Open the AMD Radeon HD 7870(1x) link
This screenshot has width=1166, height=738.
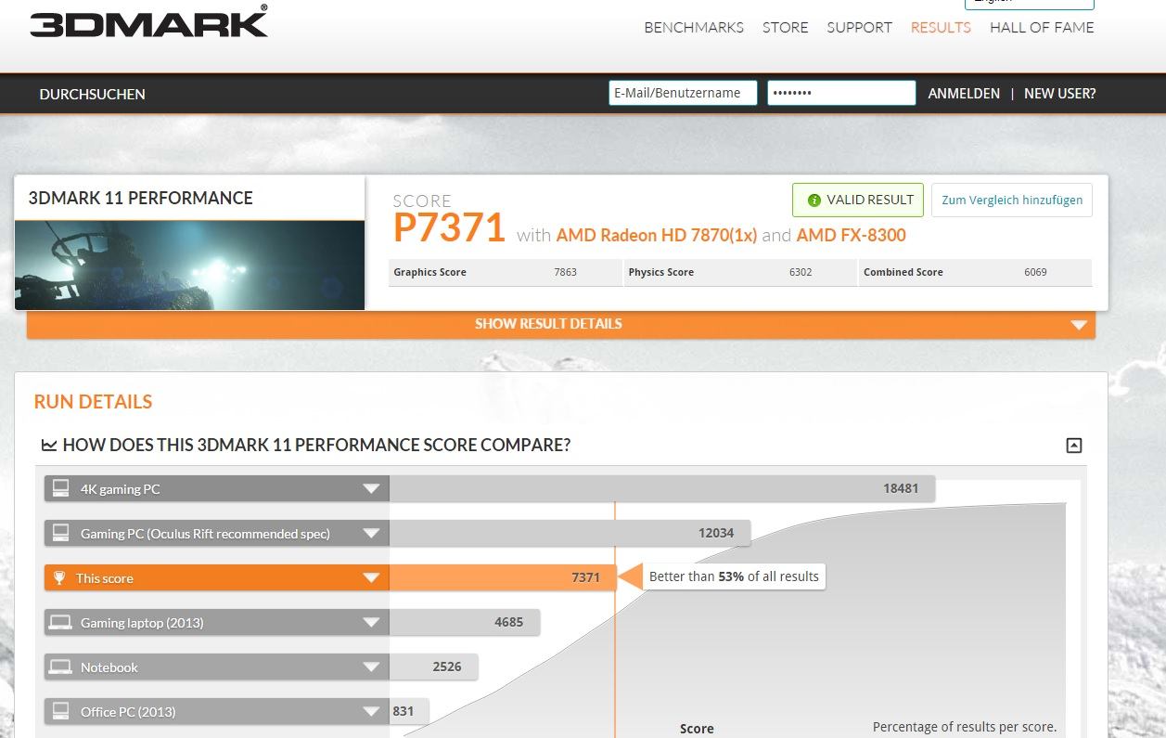[x=657, y=235]
